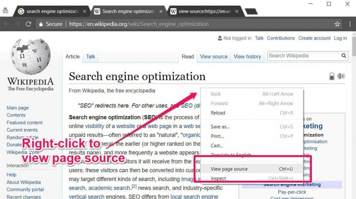Open Contents in the sidebar
The height and width of the screenshot is (199, 356).
pos(16,115)
